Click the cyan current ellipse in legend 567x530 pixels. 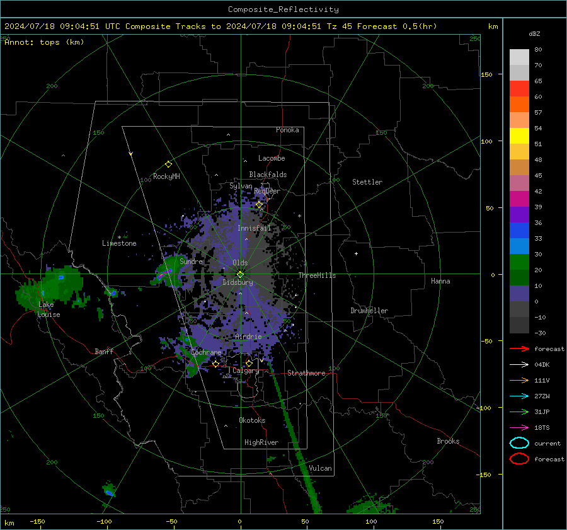point(519,443)
